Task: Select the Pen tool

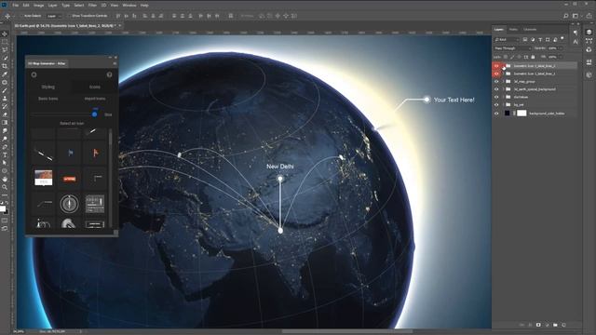Action: pyautogui.click(x=5, y=147)
